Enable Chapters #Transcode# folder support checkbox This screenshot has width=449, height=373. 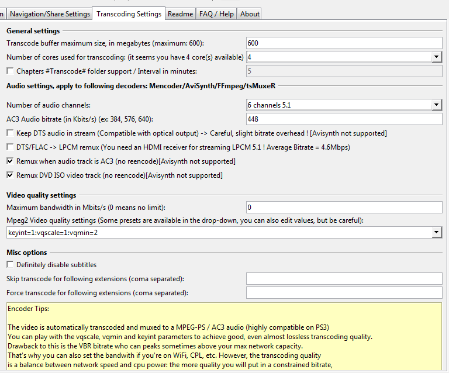tap(10, 71)
